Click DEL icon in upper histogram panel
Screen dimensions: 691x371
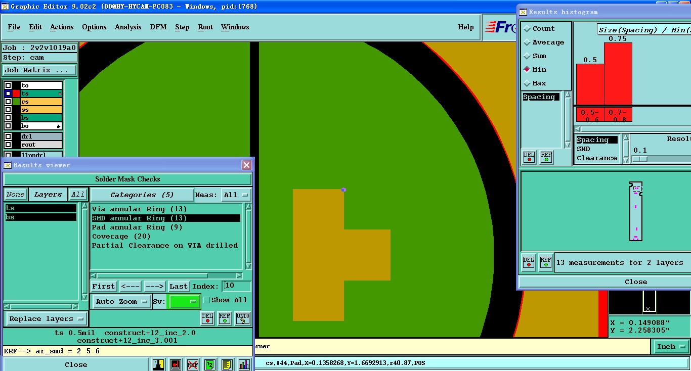(x=529, y=157)
